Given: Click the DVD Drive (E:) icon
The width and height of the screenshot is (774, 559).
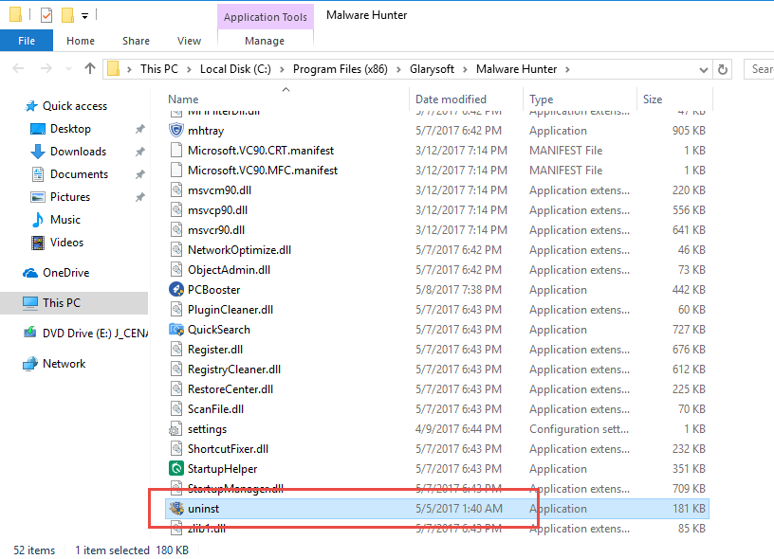Looking at the screenshot, I should [x=30, y=333].
